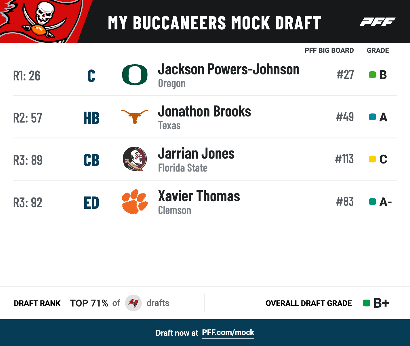This screenshot has width=410, height=346.
Task: Select Jackson Powers-Johnson player name
Action: [229, 69]
